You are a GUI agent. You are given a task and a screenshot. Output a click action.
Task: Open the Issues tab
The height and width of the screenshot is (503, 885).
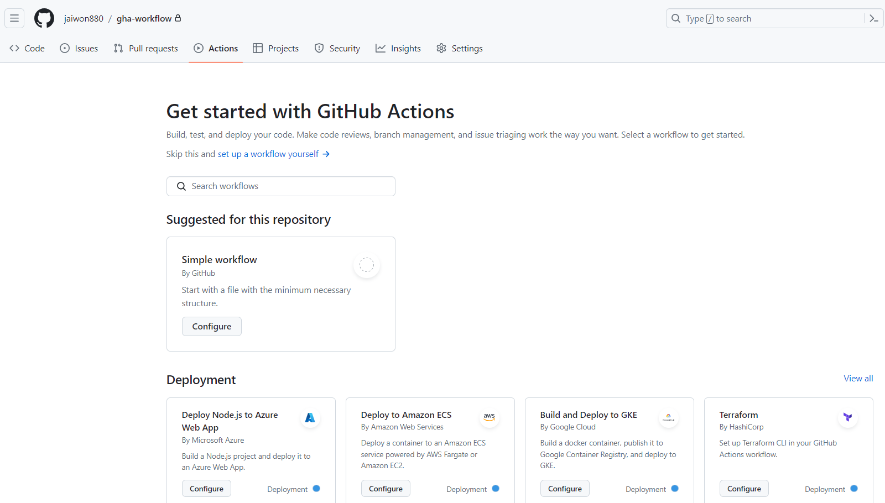(x=79, y=48)
